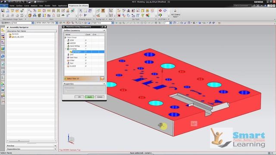Click the red circle Die Tools icon
276x155 pixels.
point(119,15)
